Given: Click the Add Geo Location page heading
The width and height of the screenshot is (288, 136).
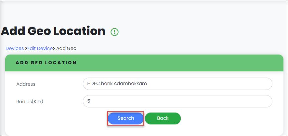Looking at the screenshot, I should point(53,31).
